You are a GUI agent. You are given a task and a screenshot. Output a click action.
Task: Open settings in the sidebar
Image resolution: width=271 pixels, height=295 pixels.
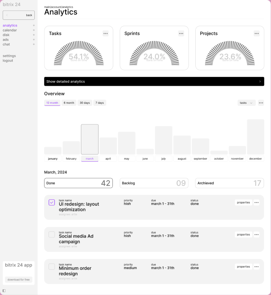pos(9,56)
